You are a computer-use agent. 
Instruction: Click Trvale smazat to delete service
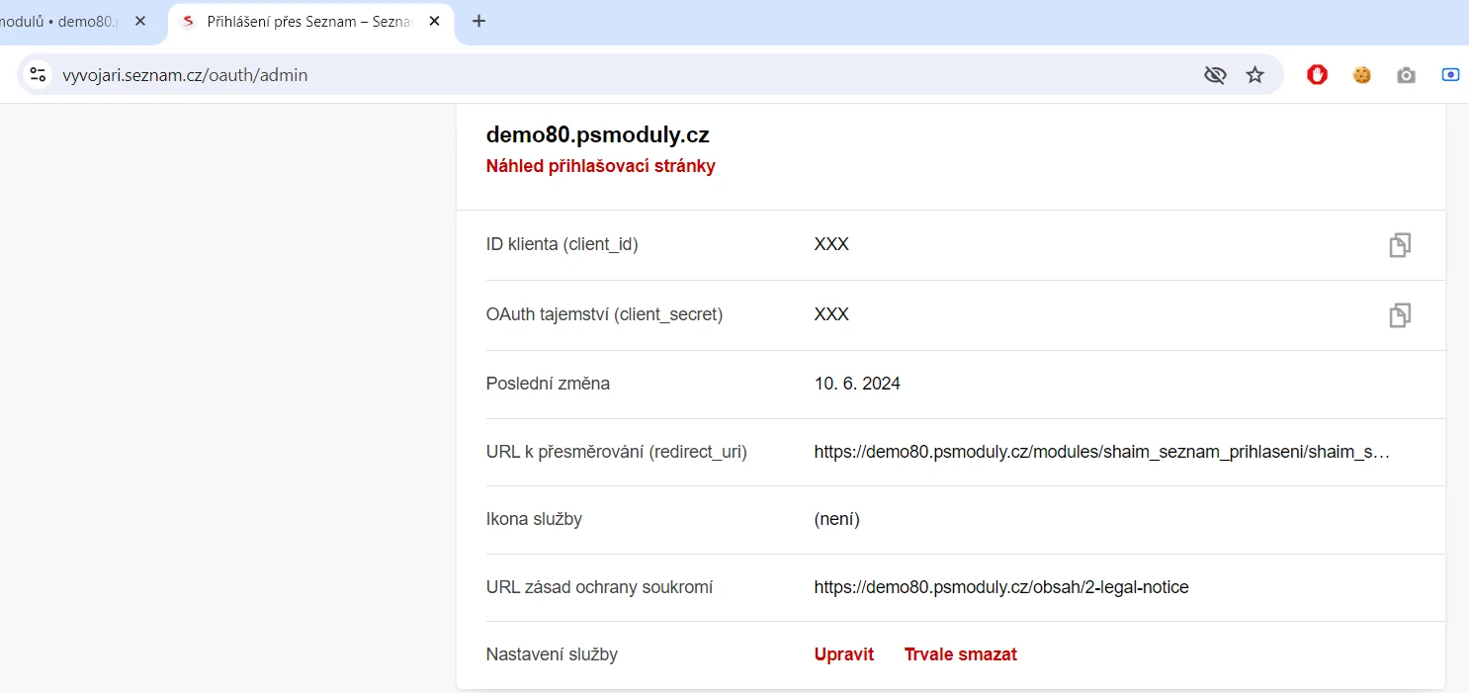(x=960, y=654)
